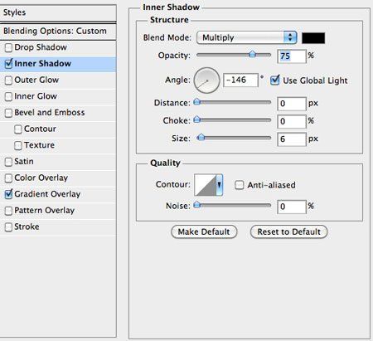Enable the Stroke checkbox
Screen dimensions: 373x341
pyautogui.click(x=8, y=227)
